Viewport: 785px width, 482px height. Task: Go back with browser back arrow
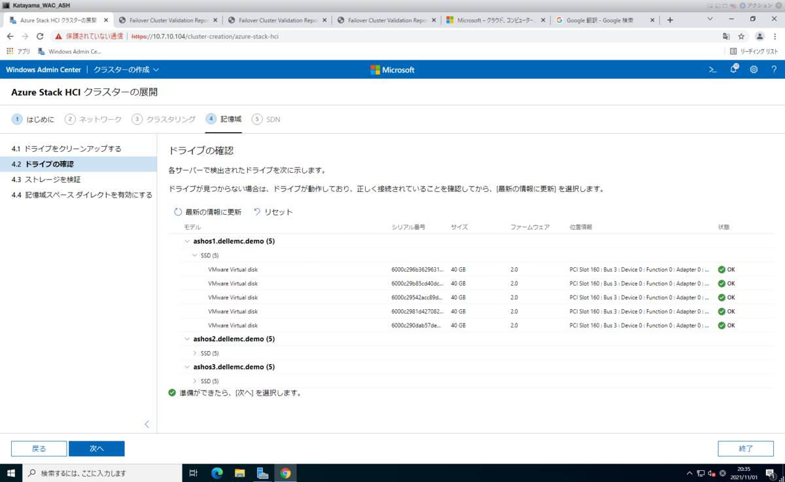(10, 37)
